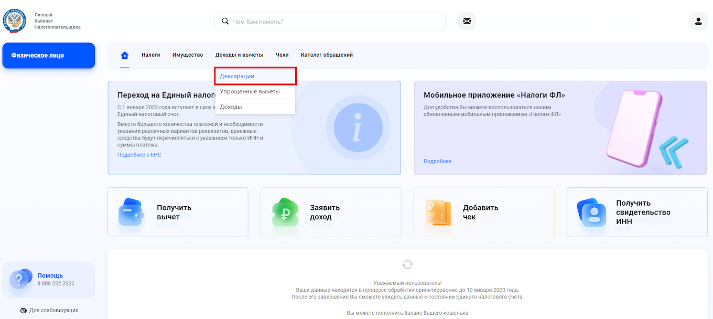713x319 pixels.
Task: Click Подробнее under the mobile app banner
Action: [x=437, y=162]
